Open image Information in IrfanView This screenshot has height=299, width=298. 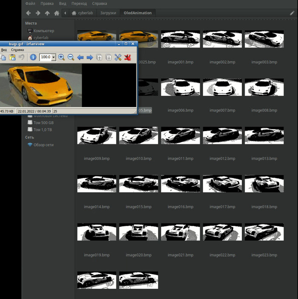point(33,57)
